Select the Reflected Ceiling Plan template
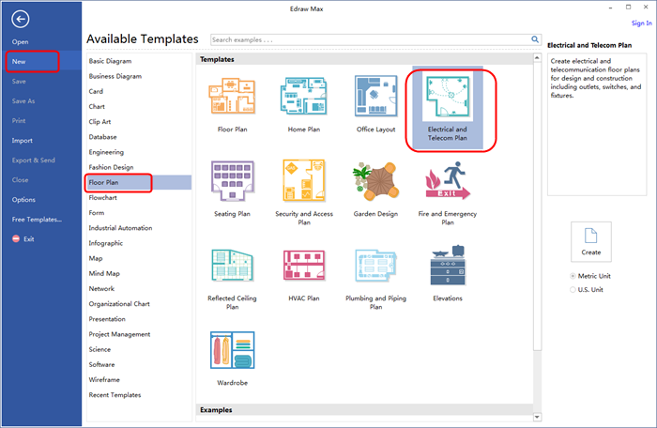Viewport: 657px width, 428px height. (232, 266)
